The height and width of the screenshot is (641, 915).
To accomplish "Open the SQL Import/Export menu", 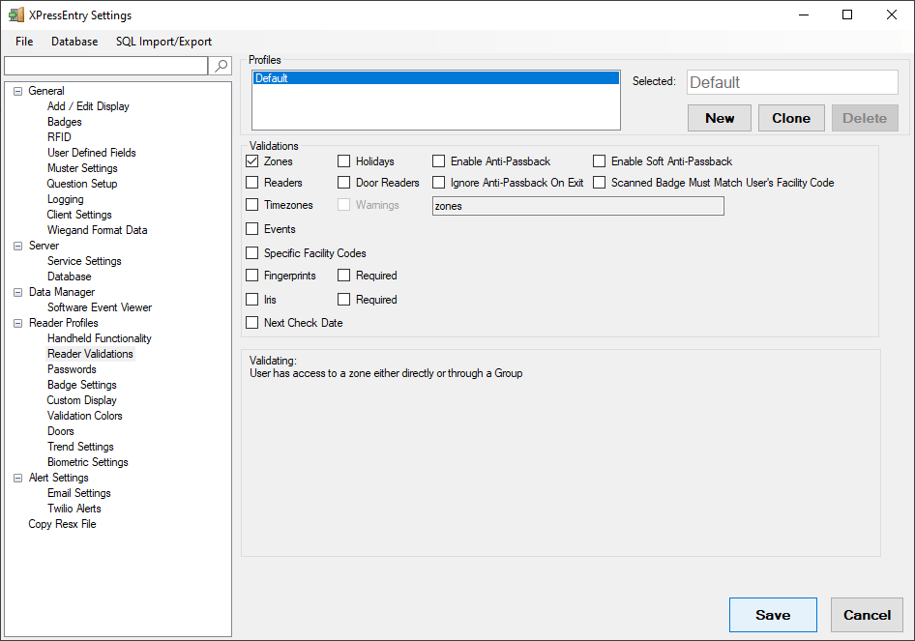I will coord(163,42).
